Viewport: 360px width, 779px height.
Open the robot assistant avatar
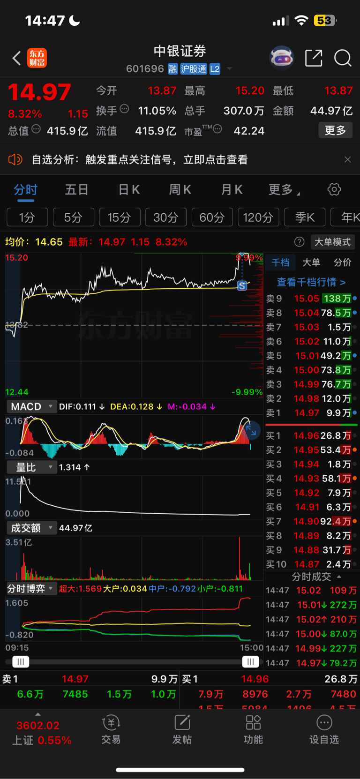[282, 58]
